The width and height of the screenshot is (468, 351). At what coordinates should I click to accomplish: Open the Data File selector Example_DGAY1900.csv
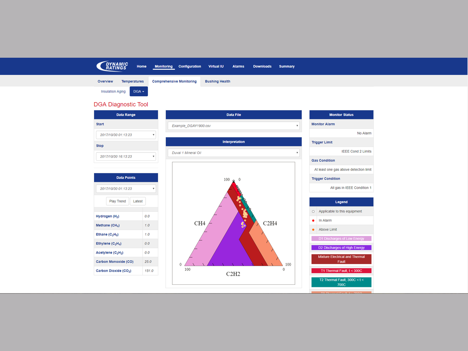click(234, 126)
